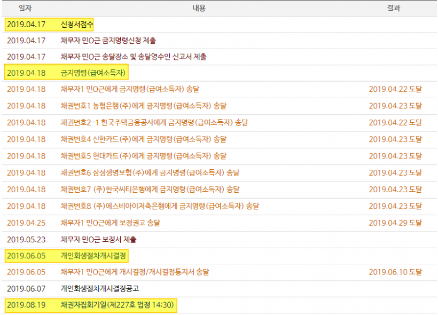438x315 pixels.
Task: Click 2019.04.23 도달 result for 농협은행
Action: [x=395, y=106]
